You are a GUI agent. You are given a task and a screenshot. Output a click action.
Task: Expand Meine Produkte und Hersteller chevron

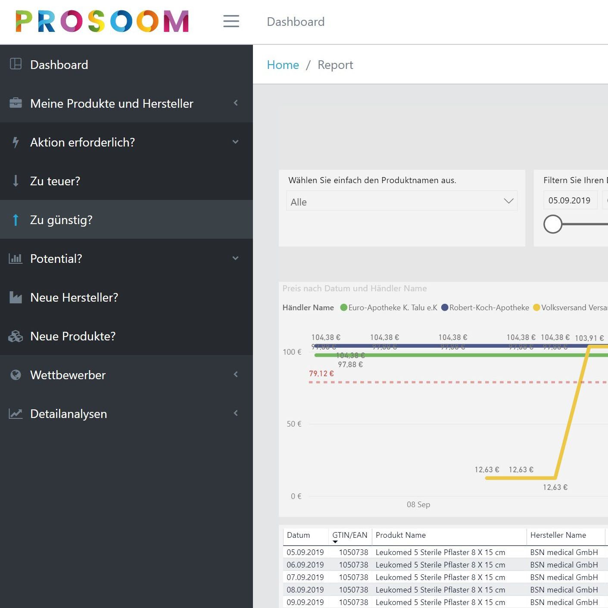click(236, 103)
